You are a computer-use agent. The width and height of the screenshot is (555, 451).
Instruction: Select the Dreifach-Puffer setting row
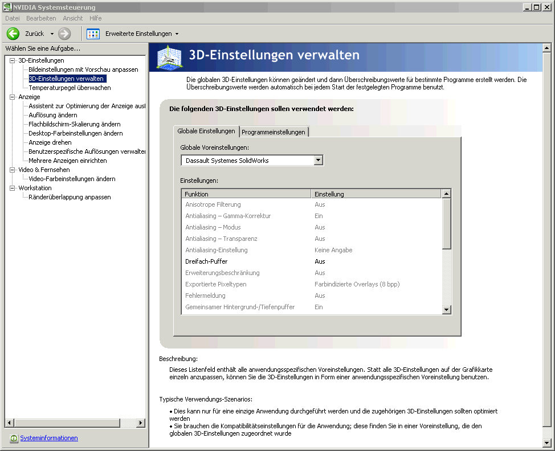pyautogui.click(x=312, y=261)
